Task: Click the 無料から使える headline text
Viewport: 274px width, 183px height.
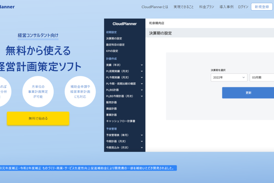Action: 38,51
